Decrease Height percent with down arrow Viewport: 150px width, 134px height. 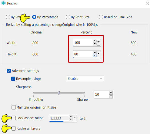95,55
